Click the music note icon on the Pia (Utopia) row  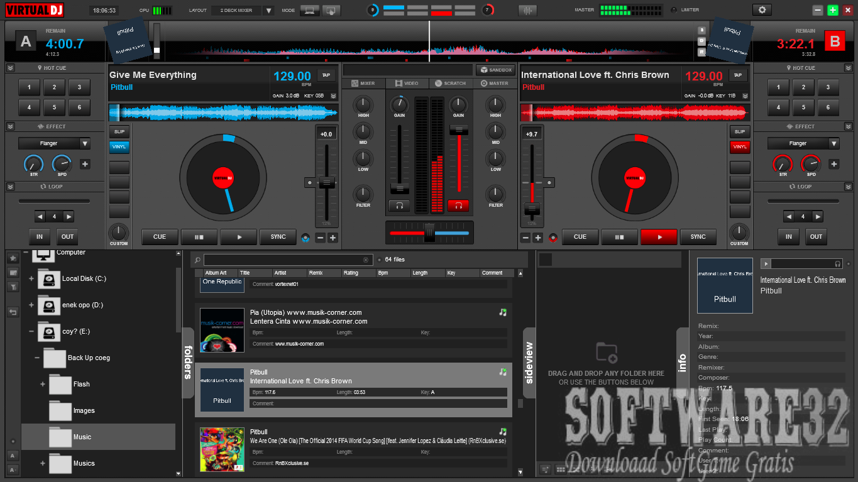pos(502,312)
